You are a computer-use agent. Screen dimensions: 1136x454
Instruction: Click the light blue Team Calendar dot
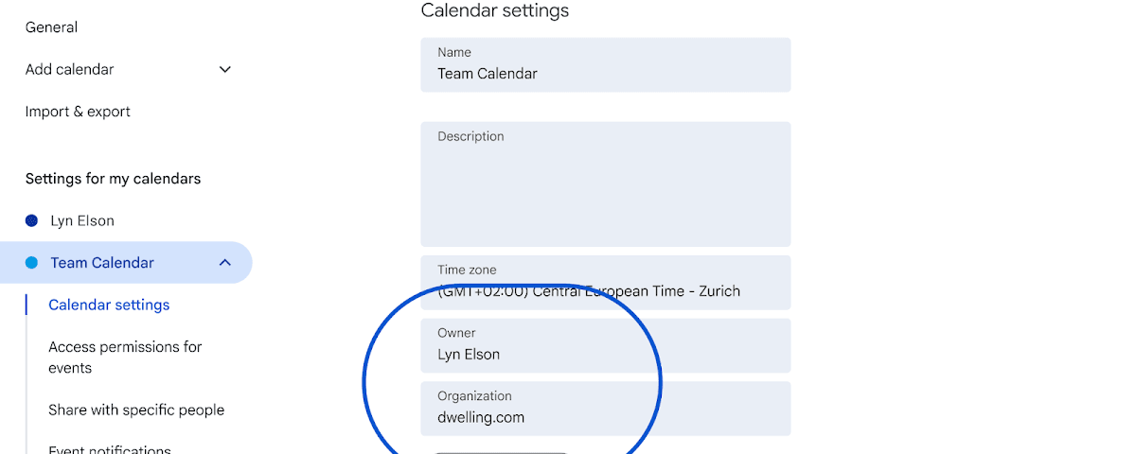(31, 263)
